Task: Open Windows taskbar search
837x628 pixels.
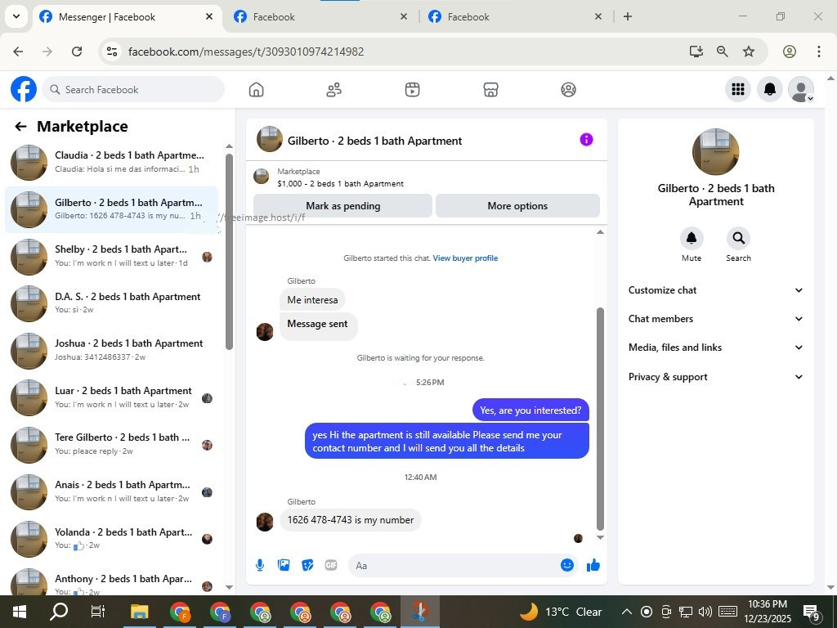Action: click(x=59, y=612)
